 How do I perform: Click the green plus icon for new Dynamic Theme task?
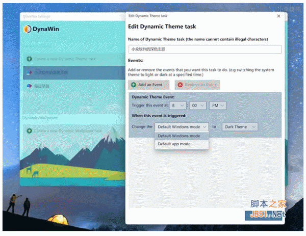[x=29, y=59]
